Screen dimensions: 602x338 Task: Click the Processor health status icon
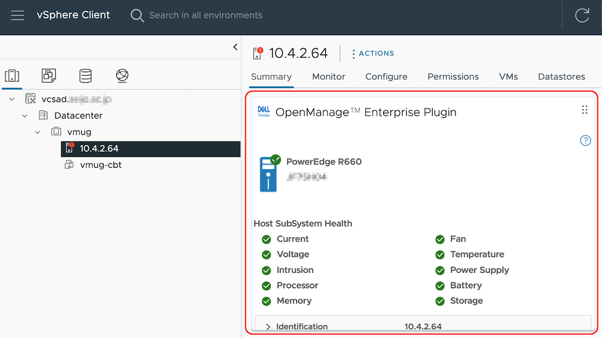point(266,286)
